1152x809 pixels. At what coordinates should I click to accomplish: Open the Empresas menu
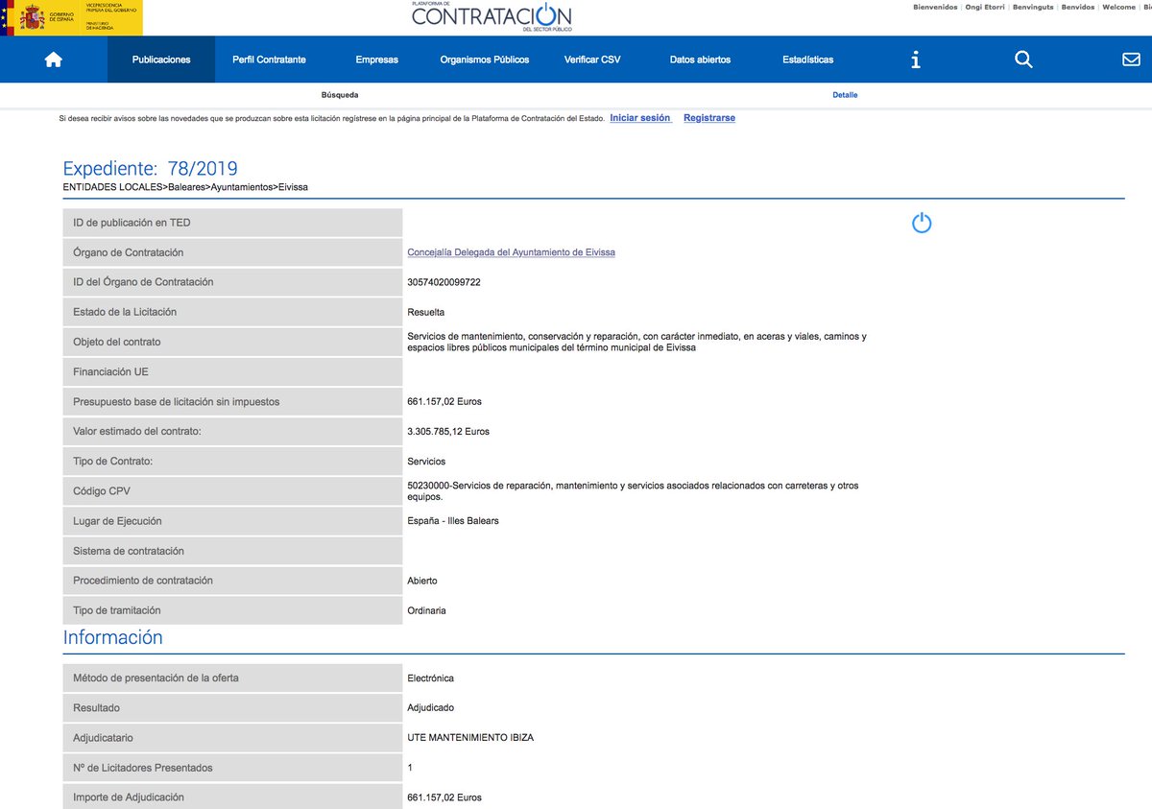tap(376, 59)
